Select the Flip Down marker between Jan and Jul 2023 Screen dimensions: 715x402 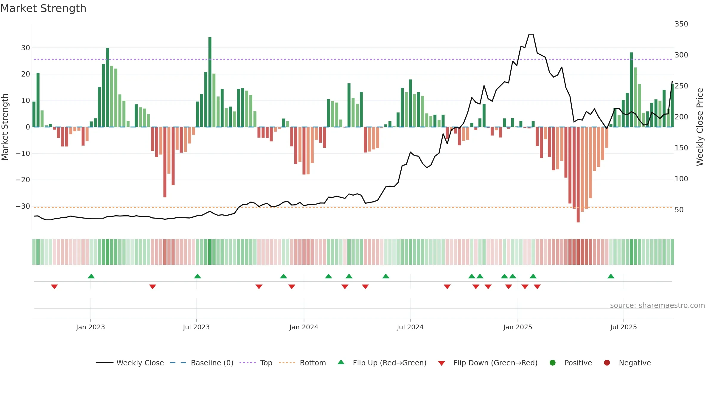pos(153,286)
